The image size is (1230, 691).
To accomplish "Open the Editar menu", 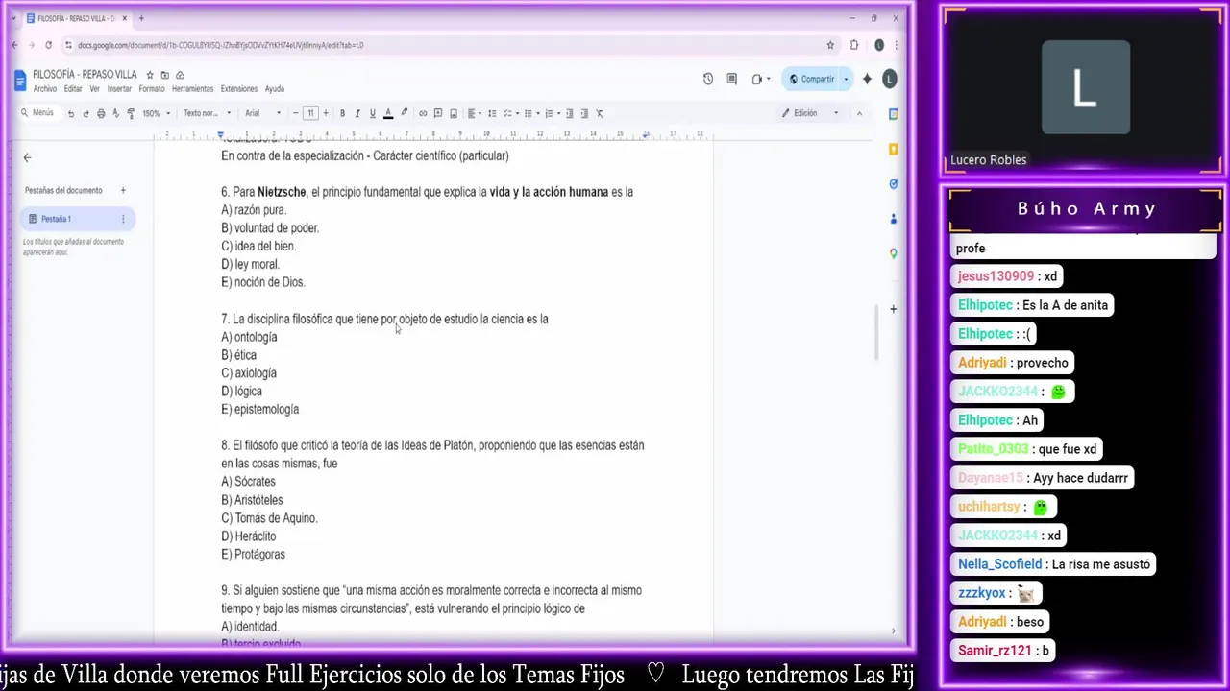I will click(x=73, y=89).
